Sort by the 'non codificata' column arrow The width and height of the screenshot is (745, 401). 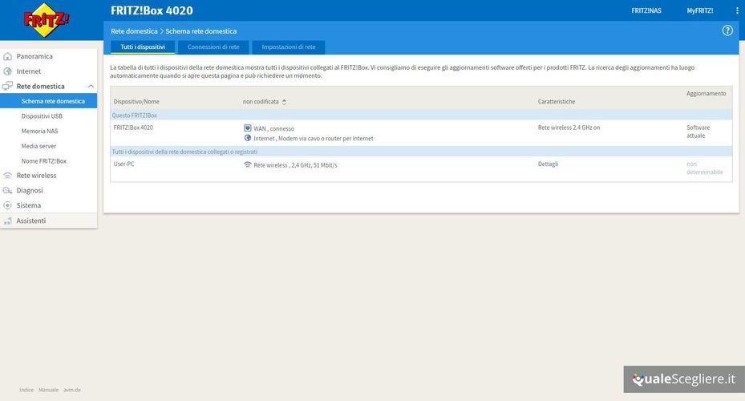point(284,102)
